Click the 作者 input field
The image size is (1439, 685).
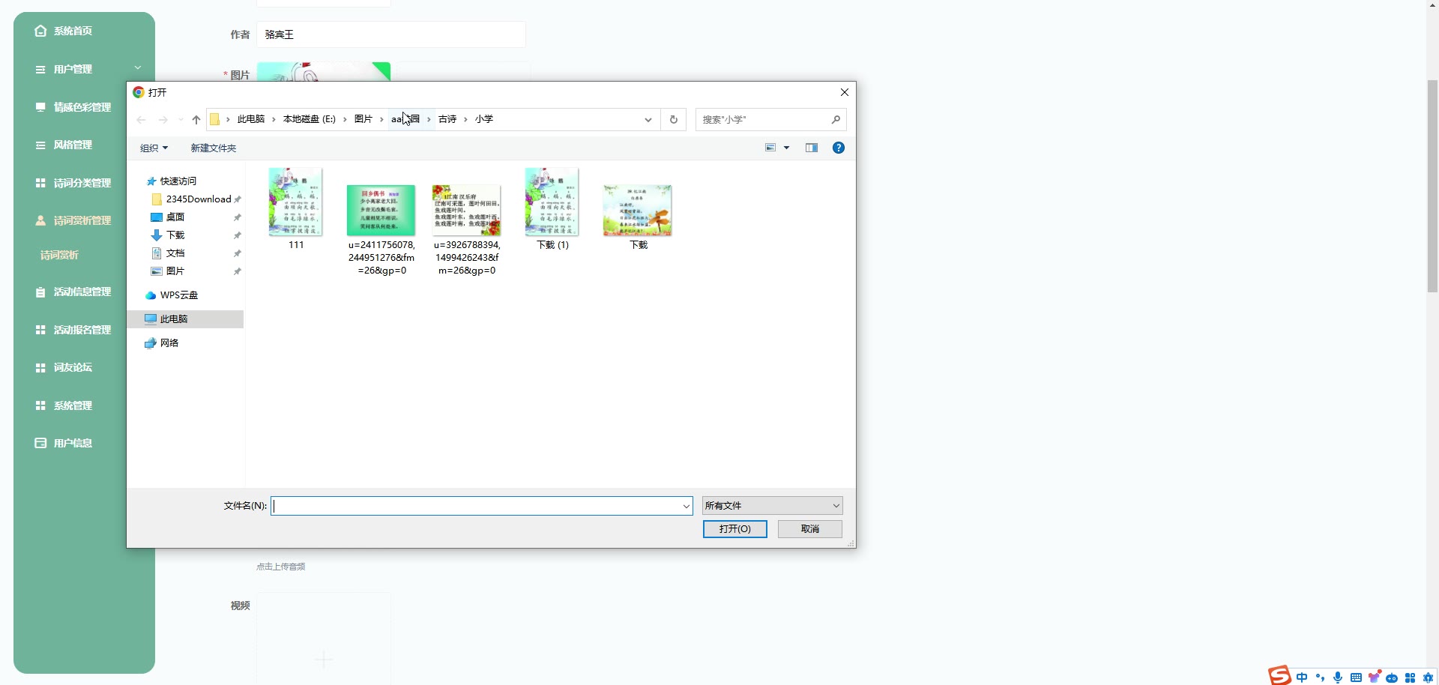click(391, 34)
